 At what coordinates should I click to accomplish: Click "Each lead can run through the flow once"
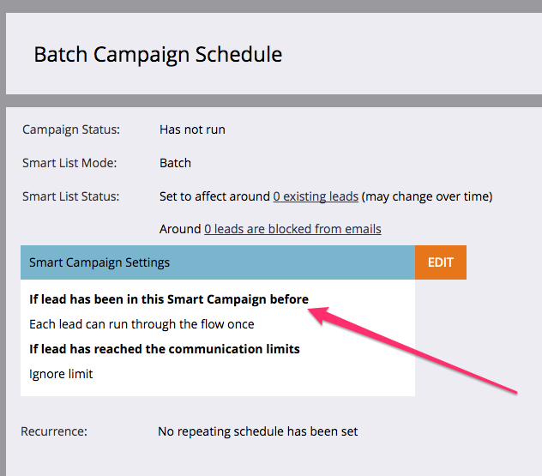[142, 324]
